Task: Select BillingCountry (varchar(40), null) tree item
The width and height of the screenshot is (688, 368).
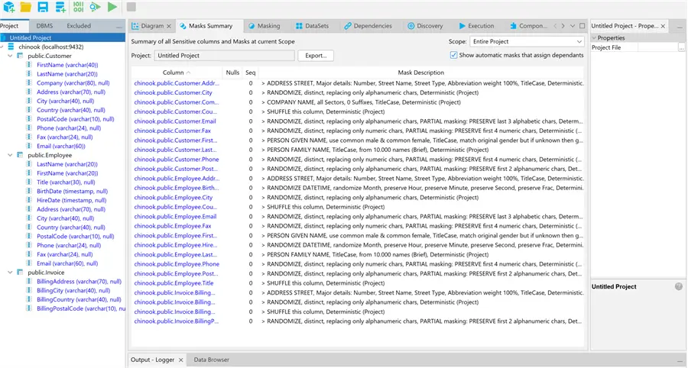Action: [x=79, y=299]
